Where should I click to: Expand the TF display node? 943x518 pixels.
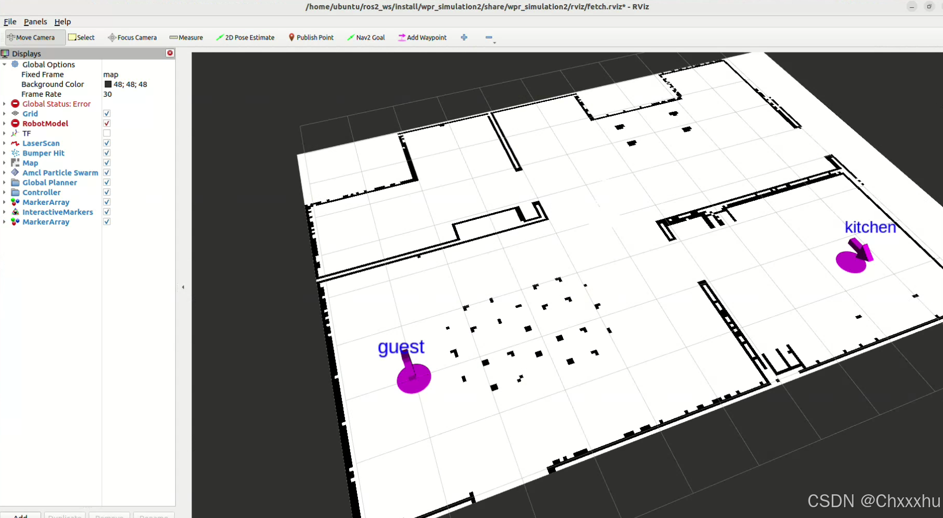pyautogui.click(x=5, y=133)
